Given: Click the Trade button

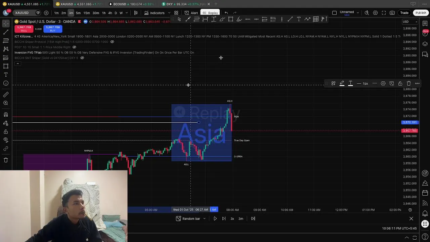Looking at the screenshot, I should coord(404,13).
